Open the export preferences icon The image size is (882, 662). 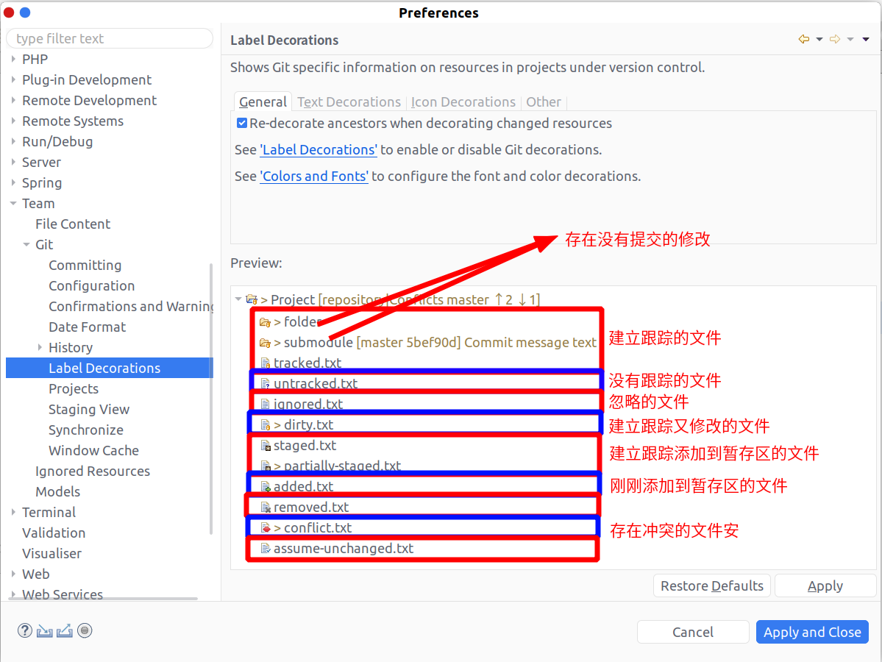point(65,630)
